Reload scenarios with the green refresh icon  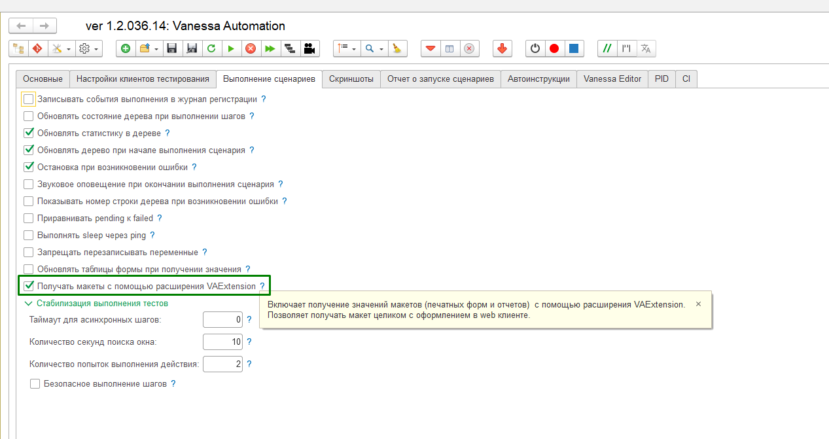pos(211,48)
